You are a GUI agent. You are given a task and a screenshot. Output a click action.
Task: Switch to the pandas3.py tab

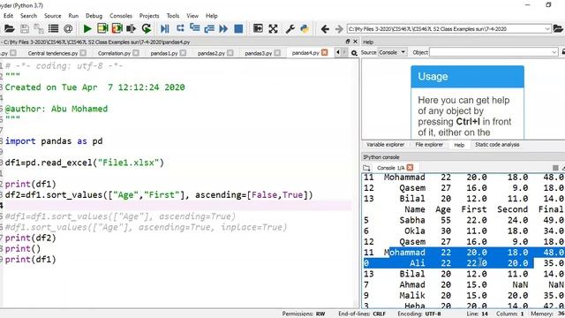(x=259, y=53)
